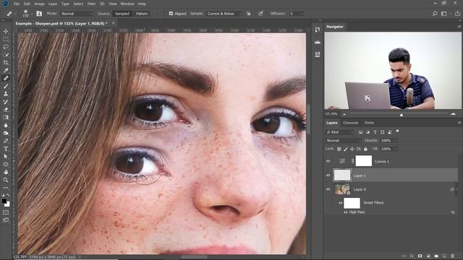The image size is (463, 260).
Task: Delete layer with trash icon
Action: click(452, 256)
